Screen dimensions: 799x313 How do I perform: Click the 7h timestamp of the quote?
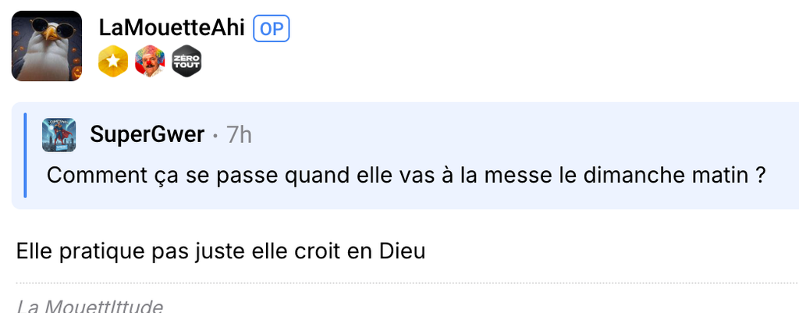click(x=239, y=135)
